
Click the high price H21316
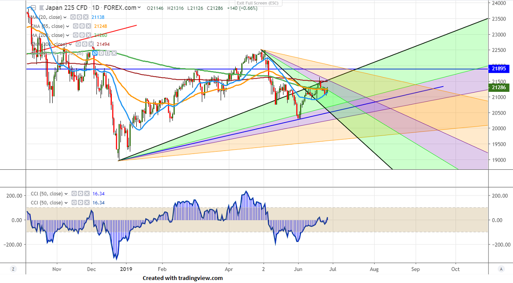click(x=175, y=8)
